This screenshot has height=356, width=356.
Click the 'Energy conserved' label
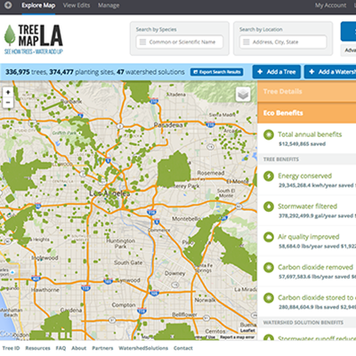tap(304, 176)
